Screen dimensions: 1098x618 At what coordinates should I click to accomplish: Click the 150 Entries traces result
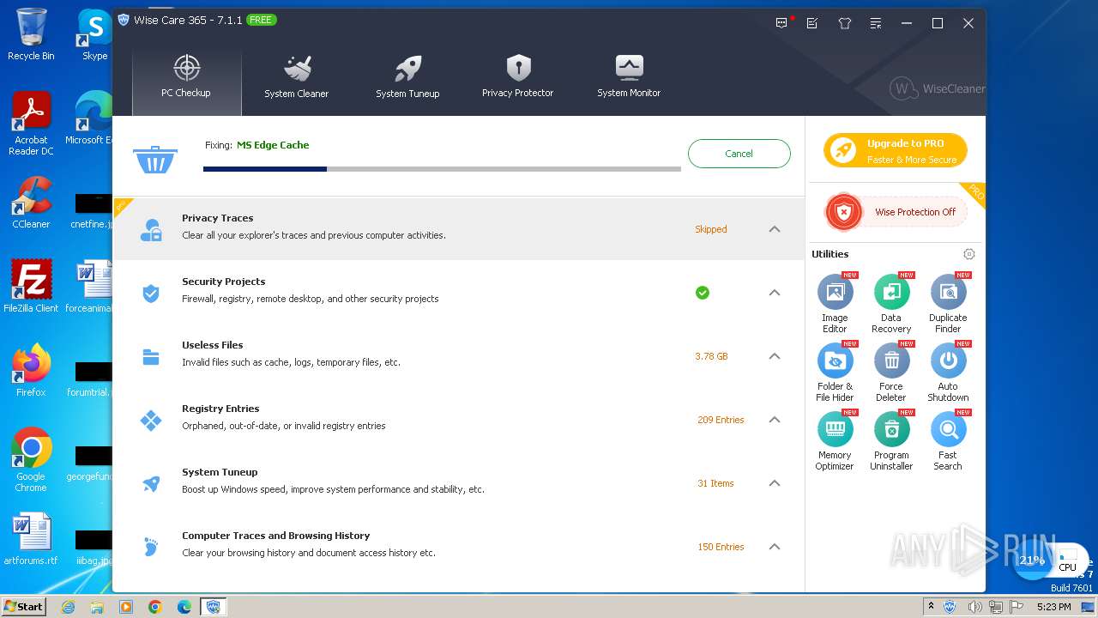pos(721,547)
